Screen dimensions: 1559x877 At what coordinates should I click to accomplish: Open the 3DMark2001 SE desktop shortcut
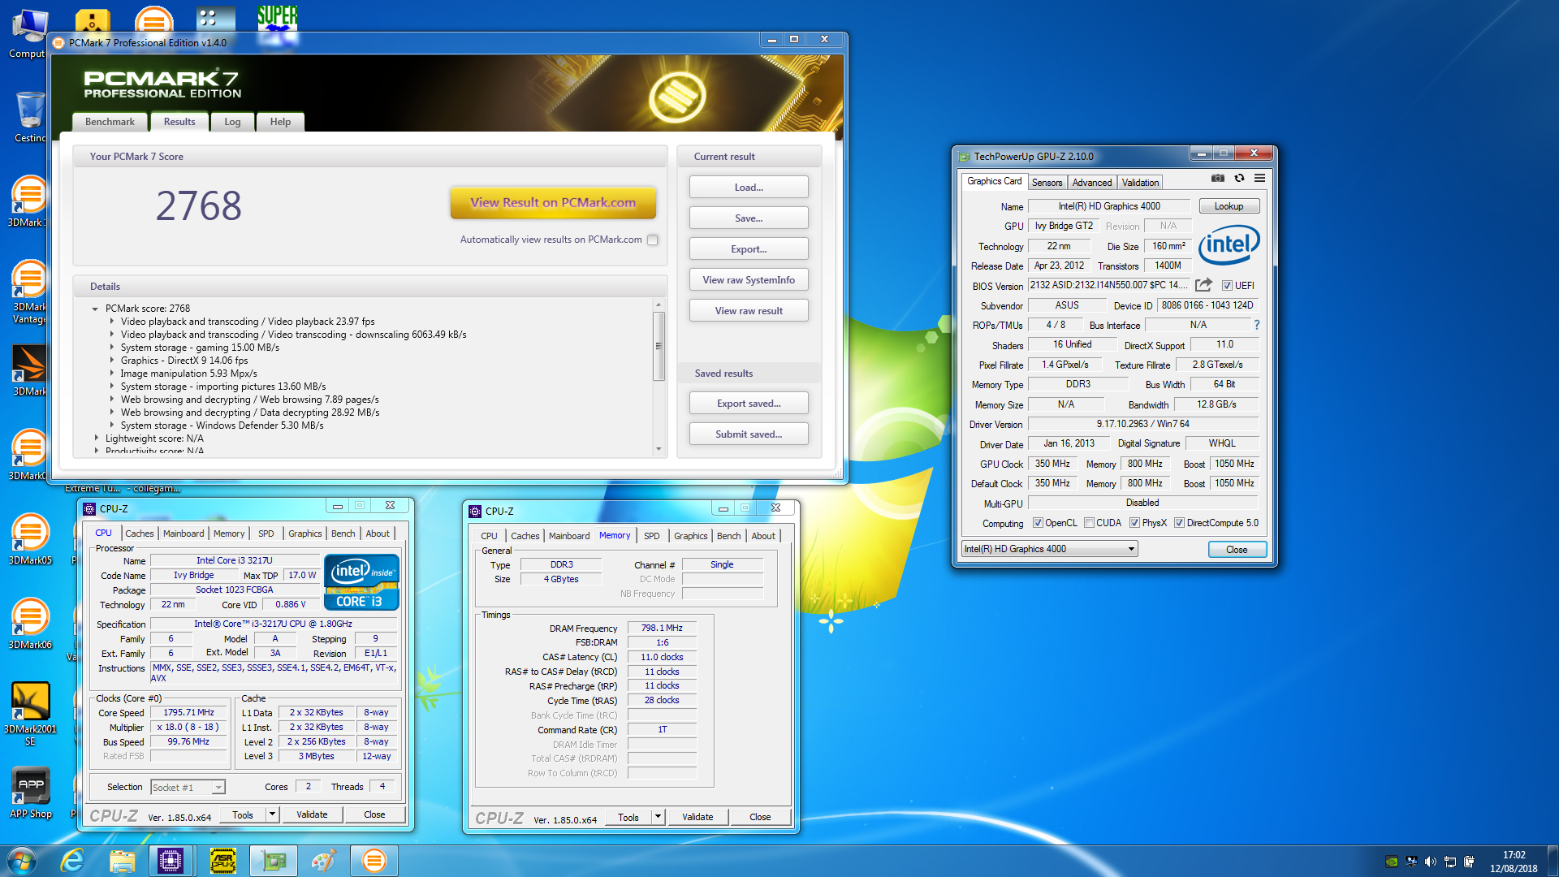pos(29,713)
